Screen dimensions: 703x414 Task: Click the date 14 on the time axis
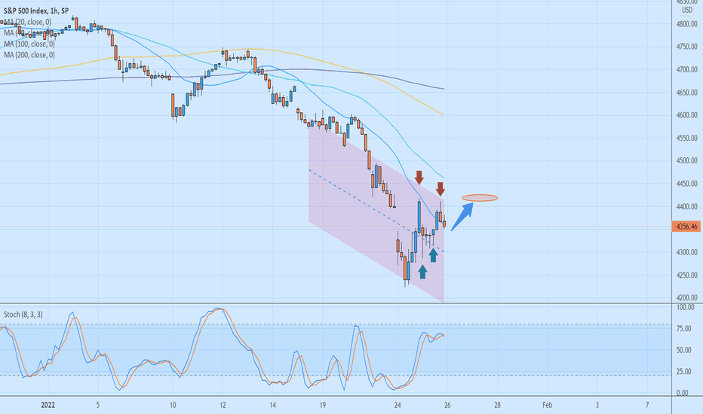coord(272,405)
